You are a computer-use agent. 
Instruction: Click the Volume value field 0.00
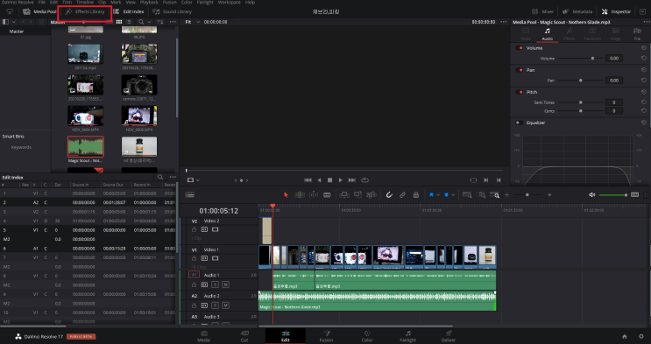pyautogui.click(x=614, y=59)
